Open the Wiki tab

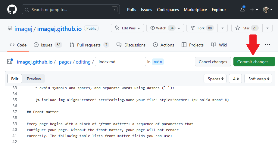(219, 45)
